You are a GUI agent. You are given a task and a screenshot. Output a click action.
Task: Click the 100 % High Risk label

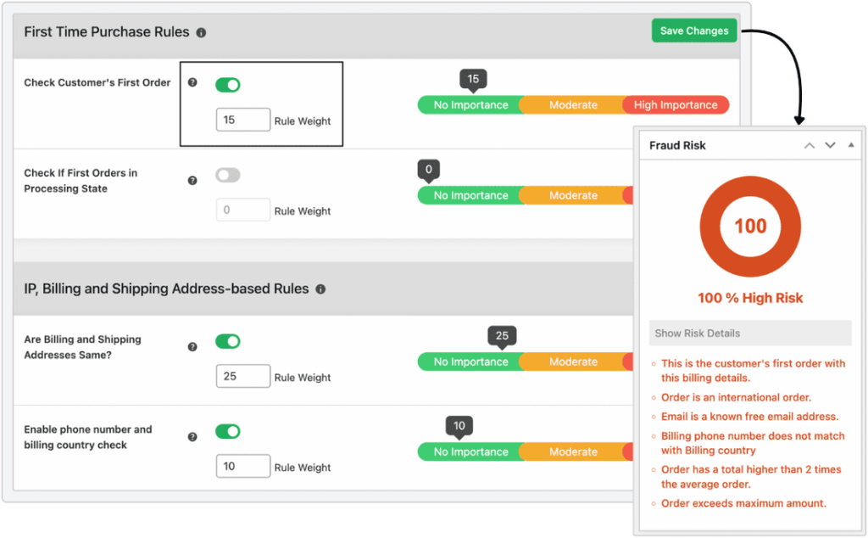[x=750, y=298]
